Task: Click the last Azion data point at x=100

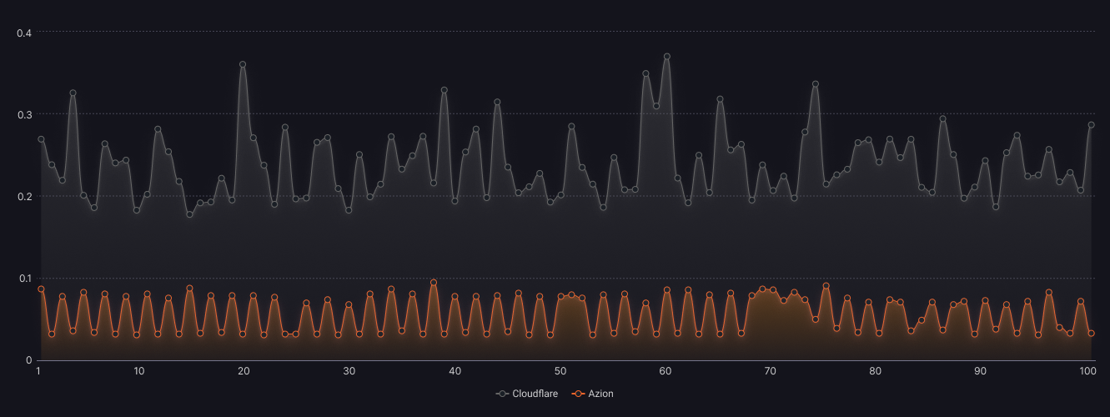Action: [1091, 334]
